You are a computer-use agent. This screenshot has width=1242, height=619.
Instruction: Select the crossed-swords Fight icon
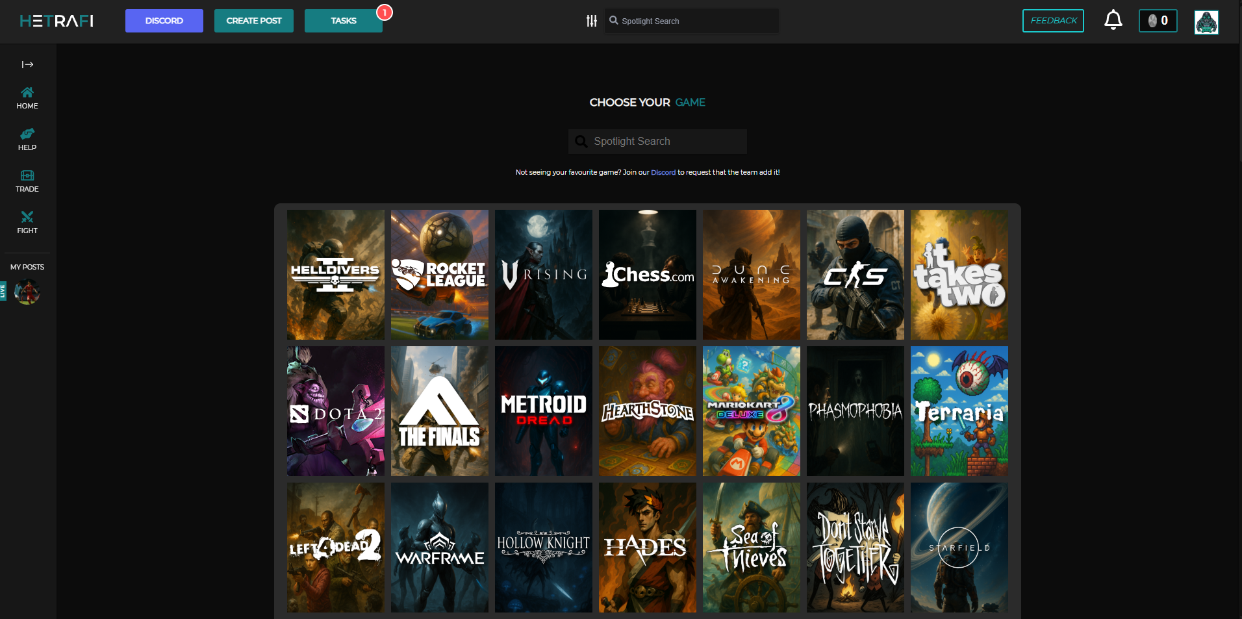pos(27,221)
